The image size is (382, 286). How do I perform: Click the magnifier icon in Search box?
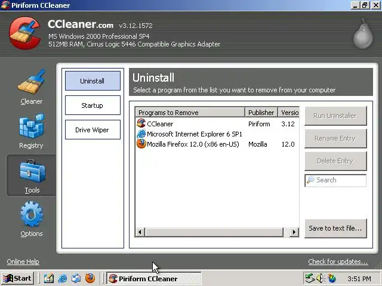(310, 180)
